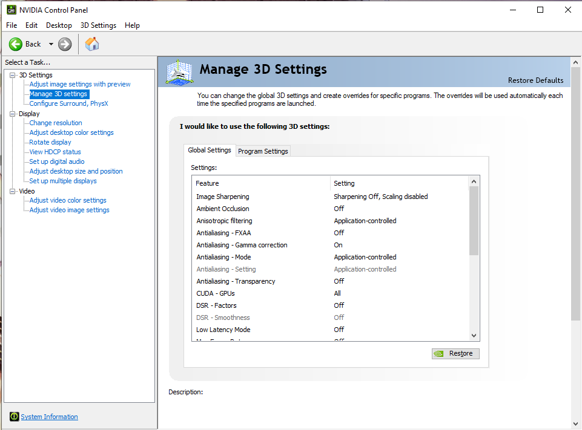Screen dimensions: 582x430
Task: Collapse the 3D Settings tree node
Action: [13, 75]
